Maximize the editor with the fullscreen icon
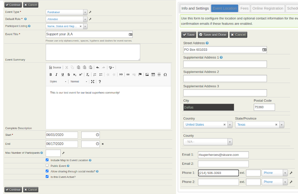This screenshot has height=194, width=298. pyautogui.click(x=93, y=81)
